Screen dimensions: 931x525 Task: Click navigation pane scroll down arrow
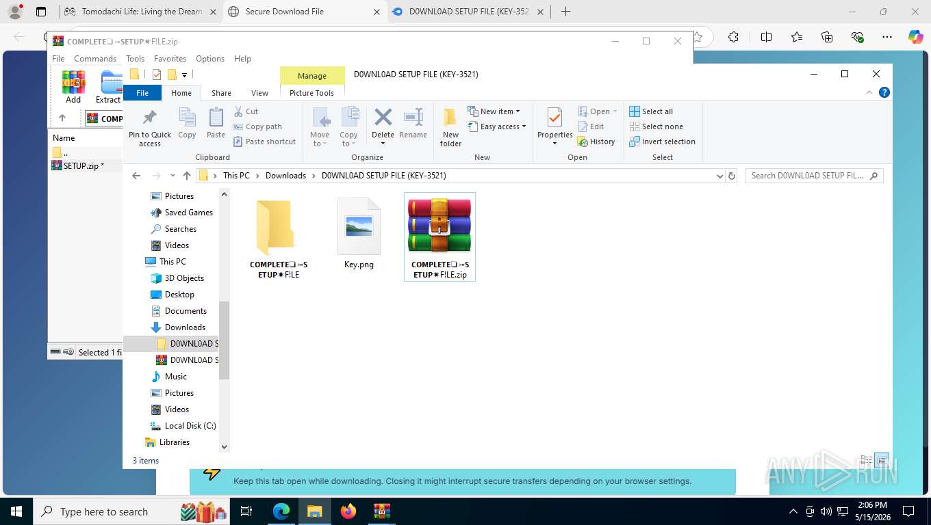(224, 446)
